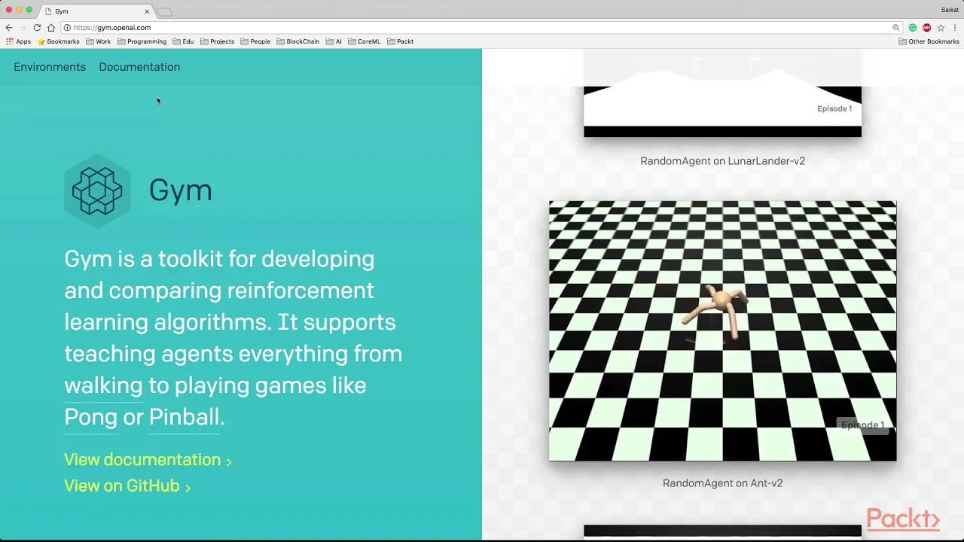This screenshot has height=542, width=964.
Task: Click the Ant-v2 checkerboard simulation video
Action: pos(722,330)
